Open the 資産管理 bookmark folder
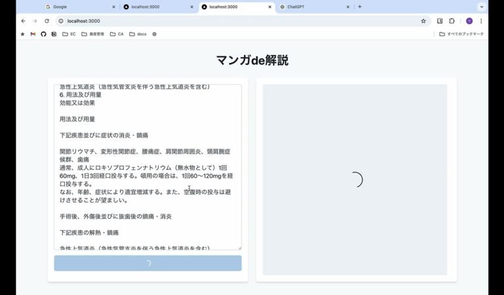 point(93,34)
